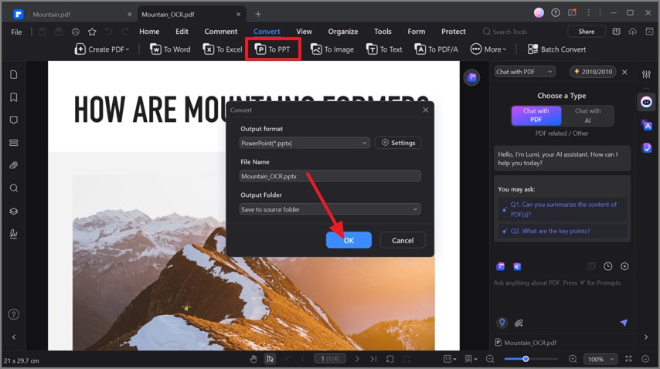Open the comments panel in left sidebar
The width and height of the screenshot is (660, 369).
13,120
